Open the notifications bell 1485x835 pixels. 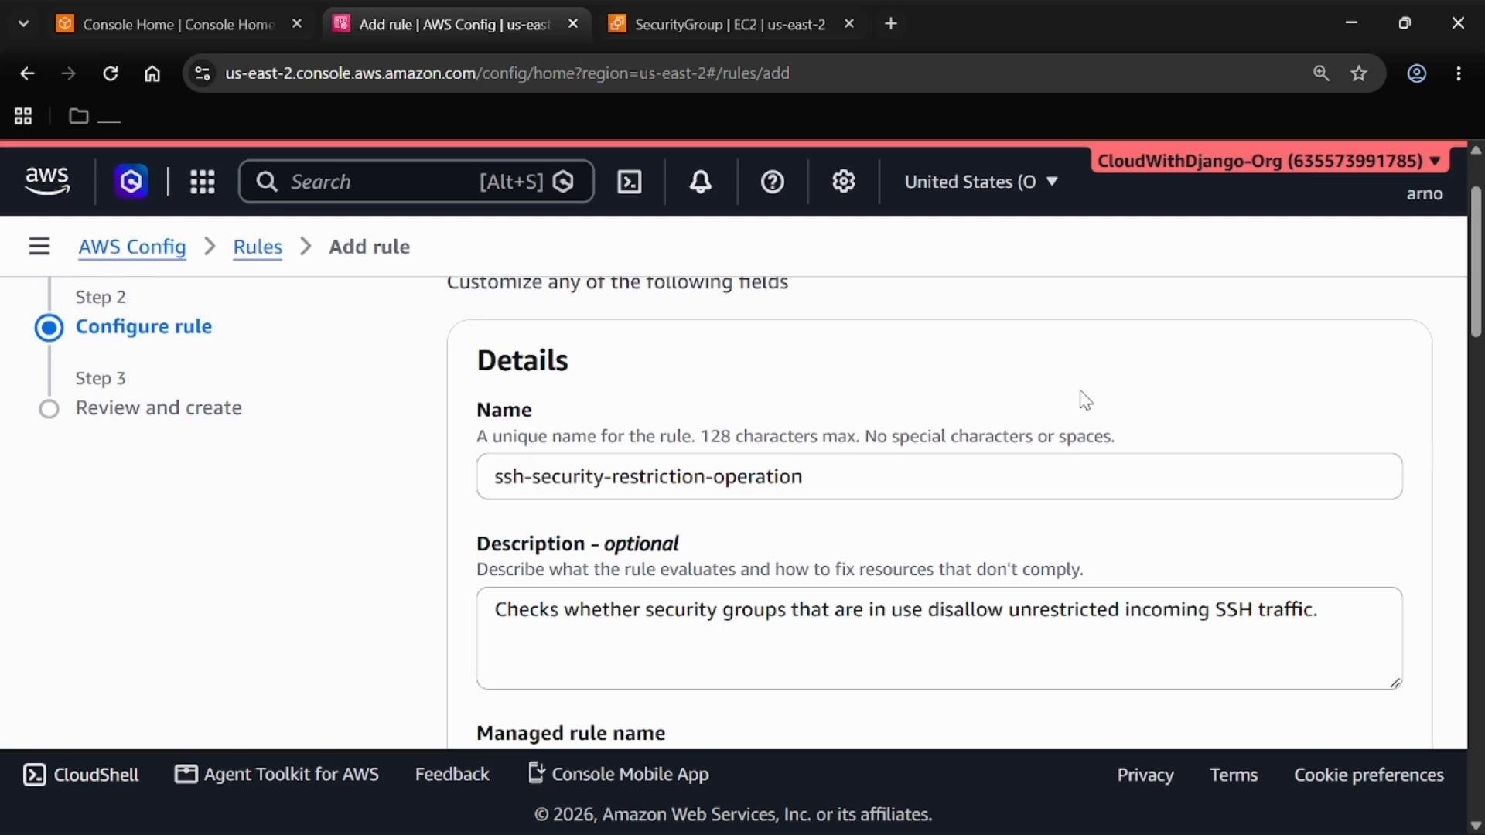[x=701, y=182]
